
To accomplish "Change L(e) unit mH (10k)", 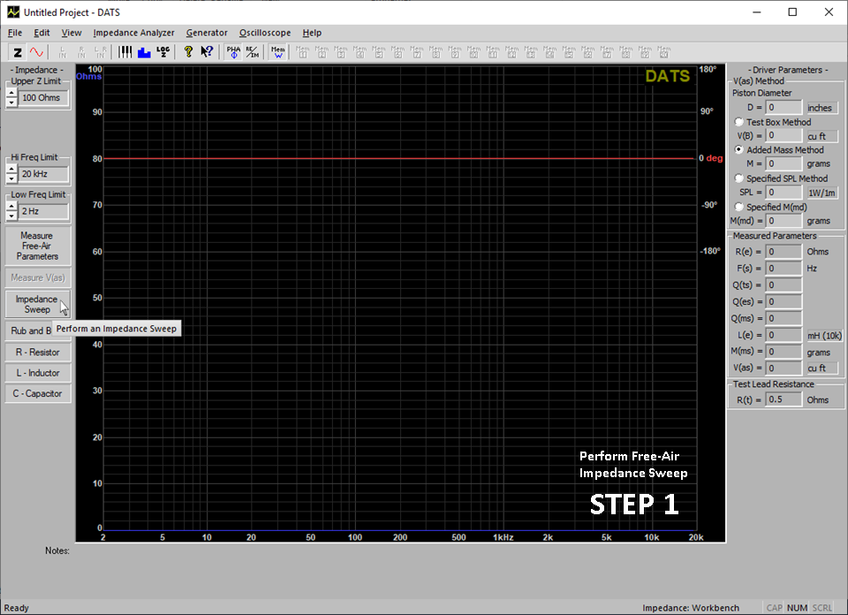I will [x=824, y=336].
